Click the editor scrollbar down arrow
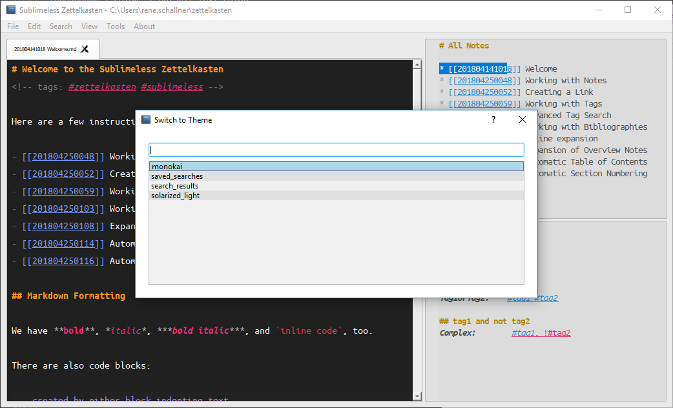The height and width of the screenshot is (408, 673). (417, 396)
